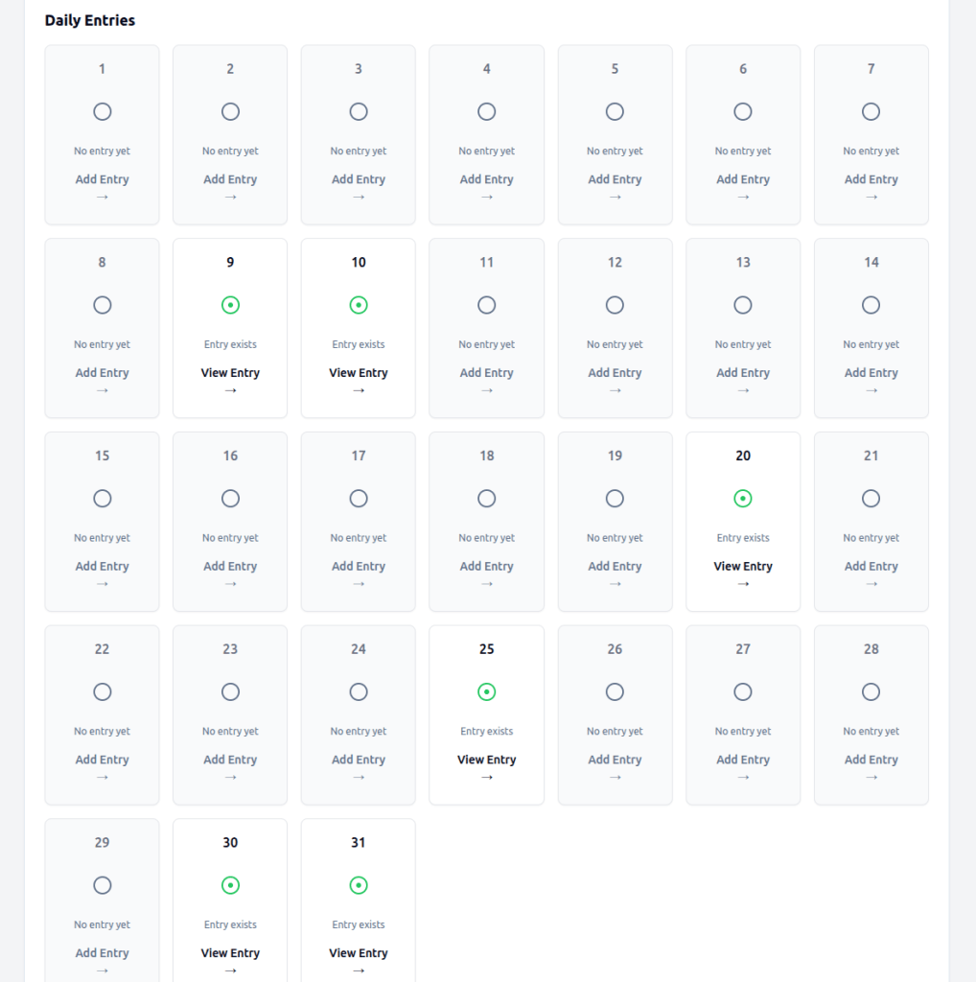Open View Entry for day 20
The height and width of the screenshot is (982, 976).
click(x=743, y=567)
